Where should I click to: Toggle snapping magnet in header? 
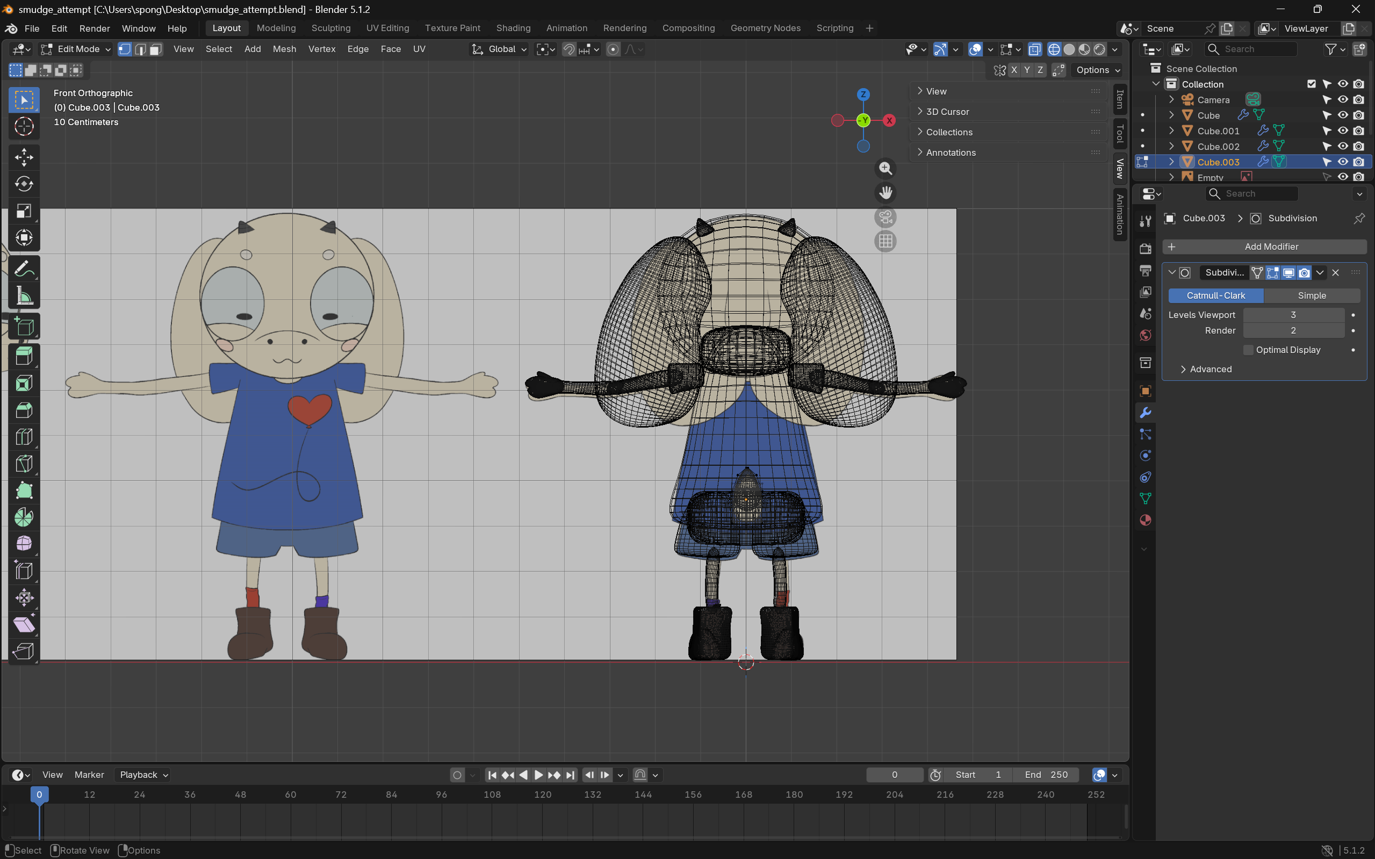coord(568,49)
